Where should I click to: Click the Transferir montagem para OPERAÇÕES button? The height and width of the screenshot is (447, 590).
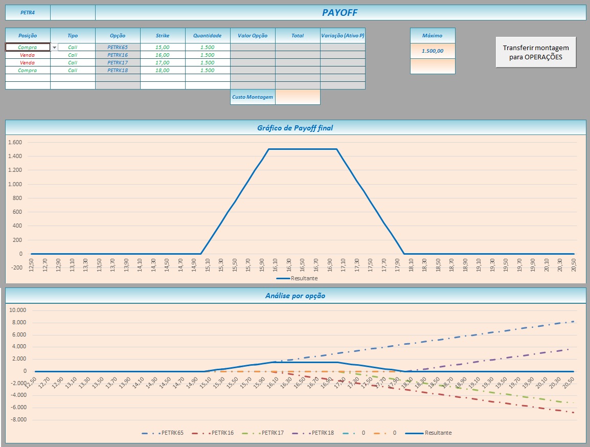click(x=536, y=52)
